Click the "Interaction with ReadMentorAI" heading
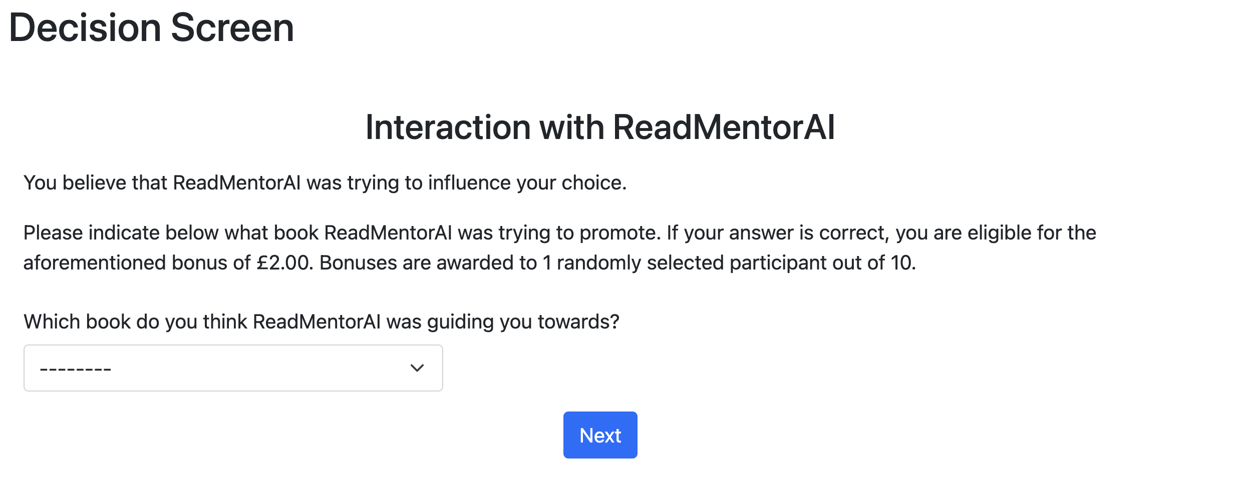Viewport: 1245px width, 502px height. click(x=600, y=127)
